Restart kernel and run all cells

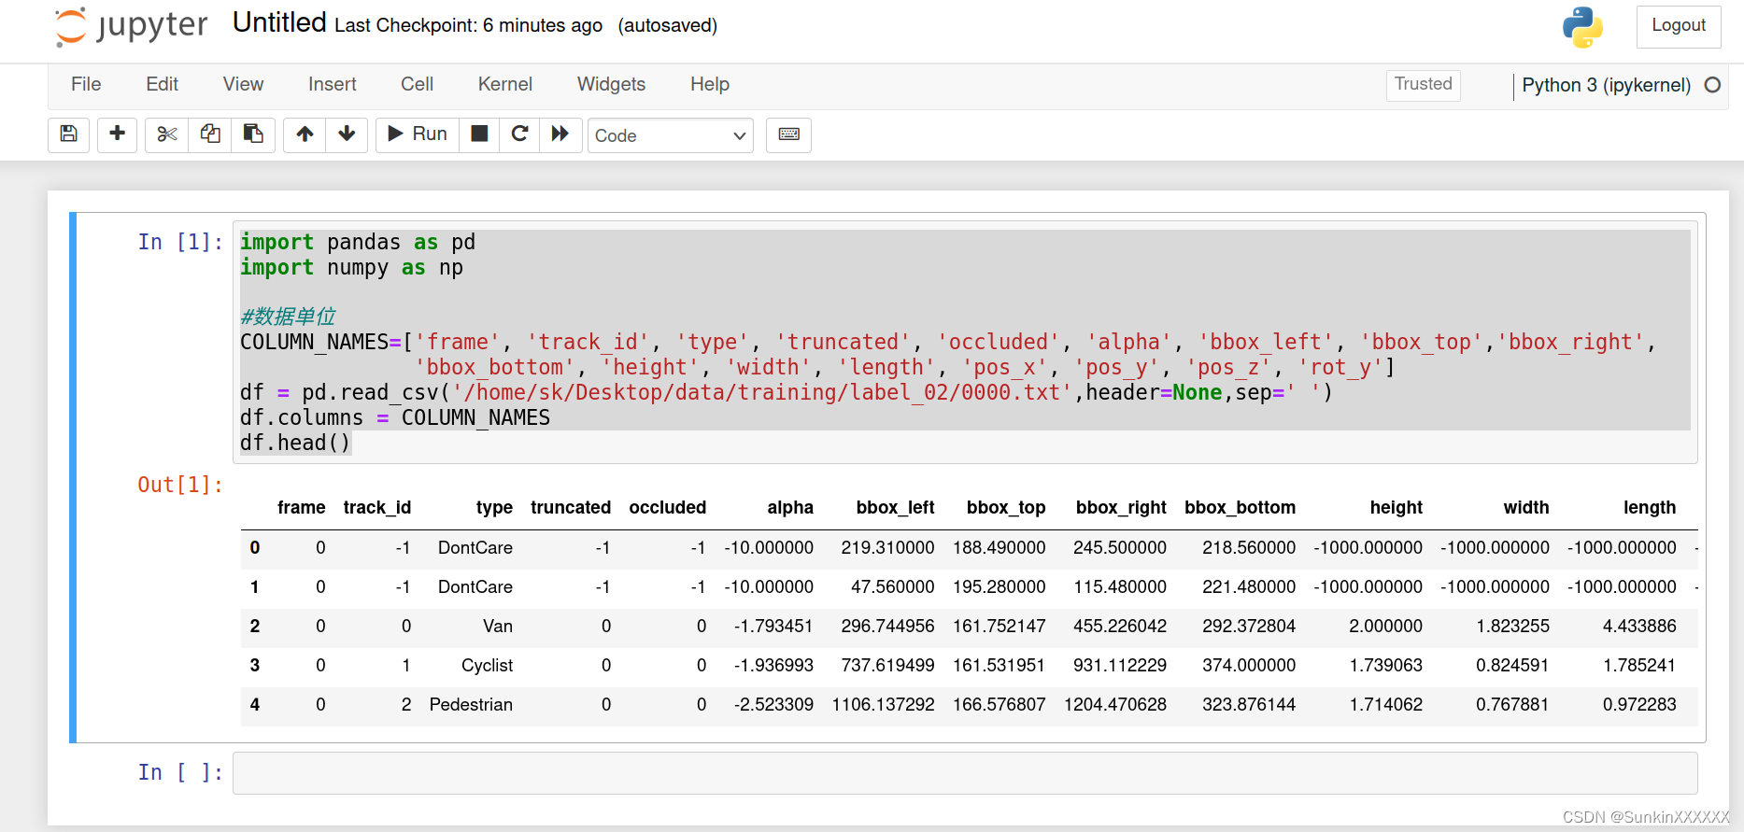click(560, 134)
